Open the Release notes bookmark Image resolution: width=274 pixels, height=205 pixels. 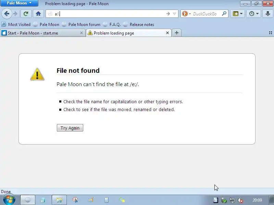pyautogui.click(x=139, y=25)
